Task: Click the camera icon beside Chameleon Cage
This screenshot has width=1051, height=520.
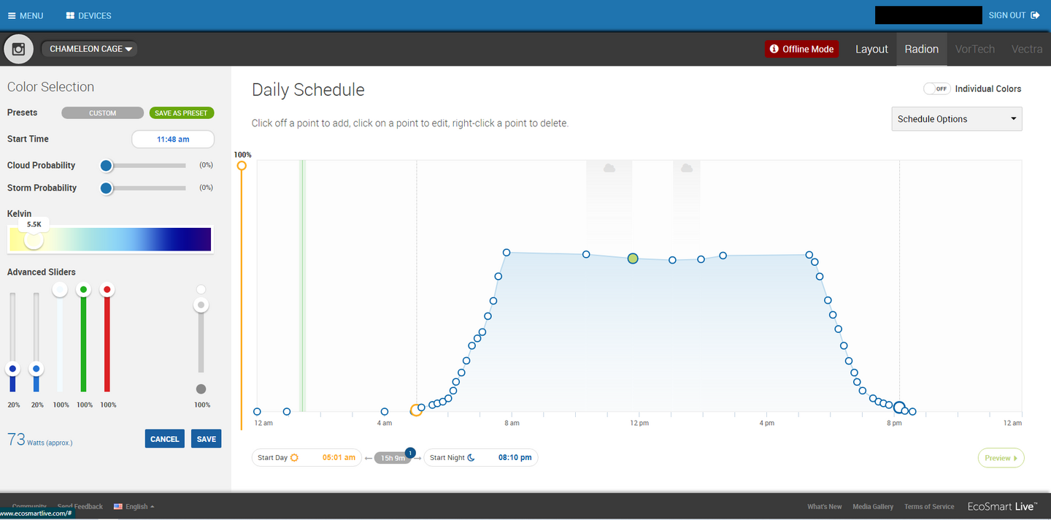Action: (x=19, y=49)
